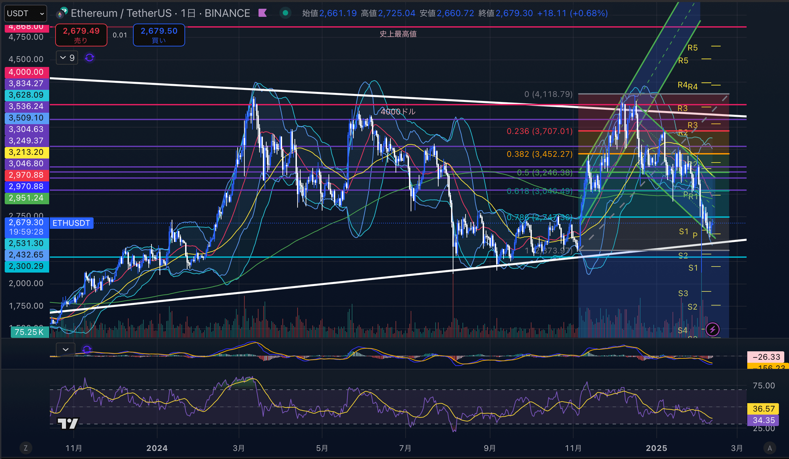Open the USDT currency dropdown
Viewport: 789px width, 459px height.
pos(26,13)
